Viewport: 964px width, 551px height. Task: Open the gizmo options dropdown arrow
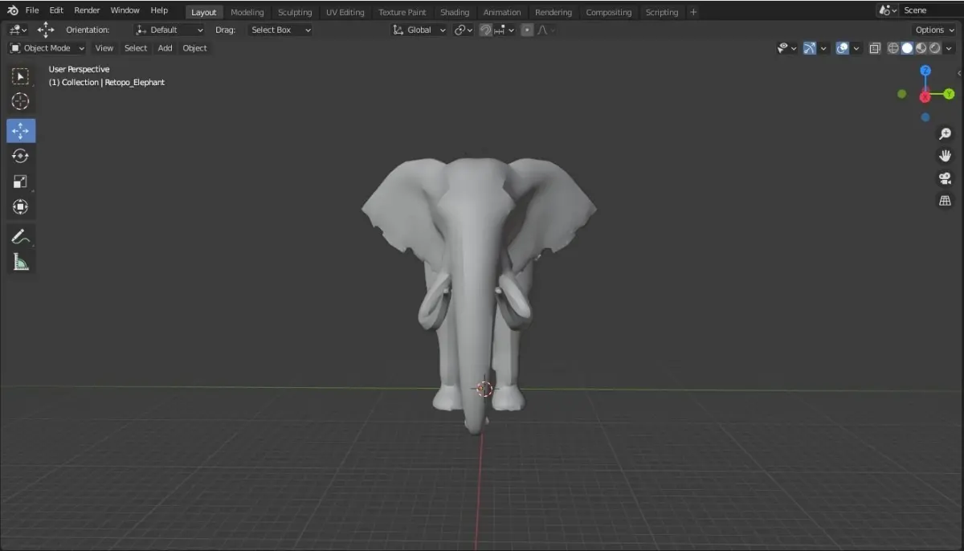point(824,48)
